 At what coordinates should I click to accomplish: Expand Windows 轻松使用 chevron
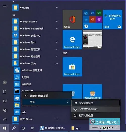(x=57, y=56)
